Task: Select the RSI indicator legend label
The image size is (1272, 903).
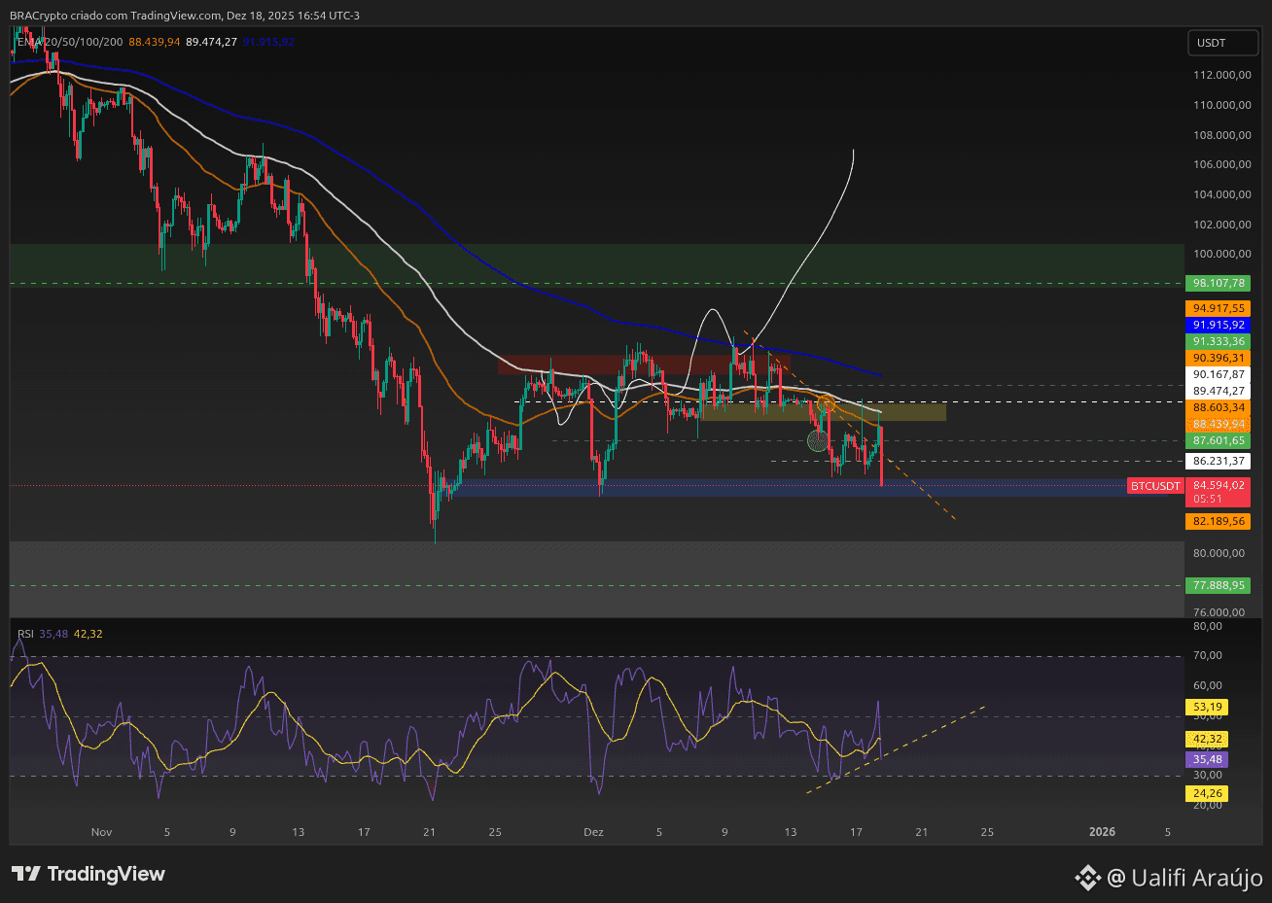Action: [25, 634]
